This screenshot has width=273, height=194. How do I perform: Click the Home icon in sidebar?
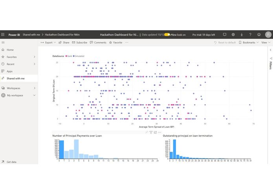(x=3, y=50)
